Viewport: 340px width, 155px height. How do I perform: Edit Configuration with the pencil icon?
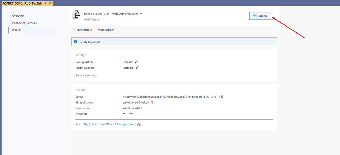[x=137, y=62]
